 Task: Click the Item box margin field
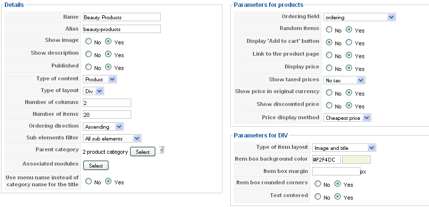point(336,171)
